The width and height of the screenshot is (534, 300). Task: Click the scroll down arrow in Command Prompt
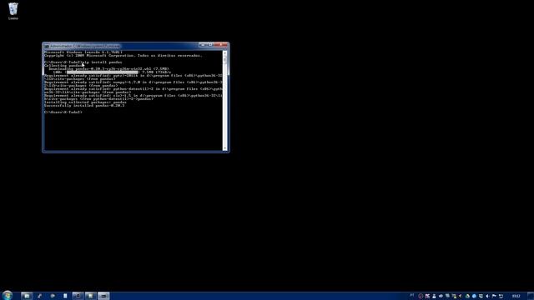tap(224, 148)
